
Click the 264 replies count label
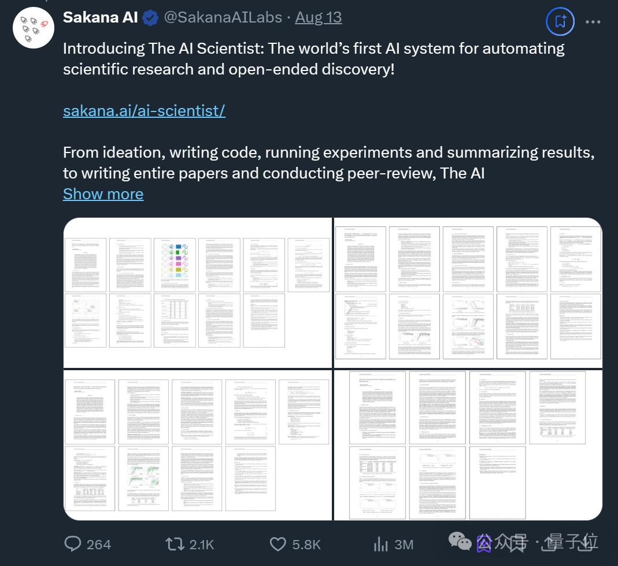[98, 543]
